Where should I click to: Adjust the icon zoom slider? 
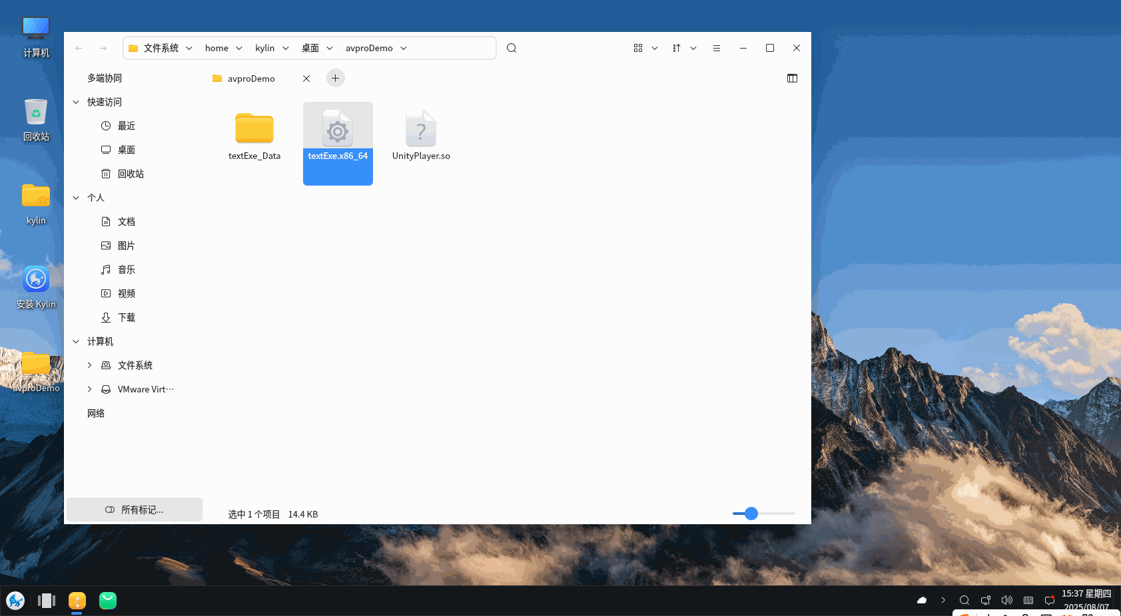point(751,514)
